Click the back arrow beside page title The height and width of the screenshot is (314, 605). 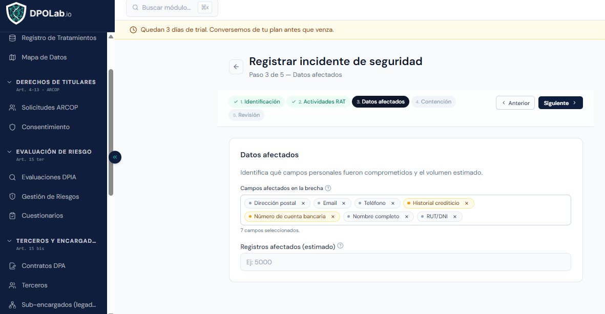coord(236,67)
